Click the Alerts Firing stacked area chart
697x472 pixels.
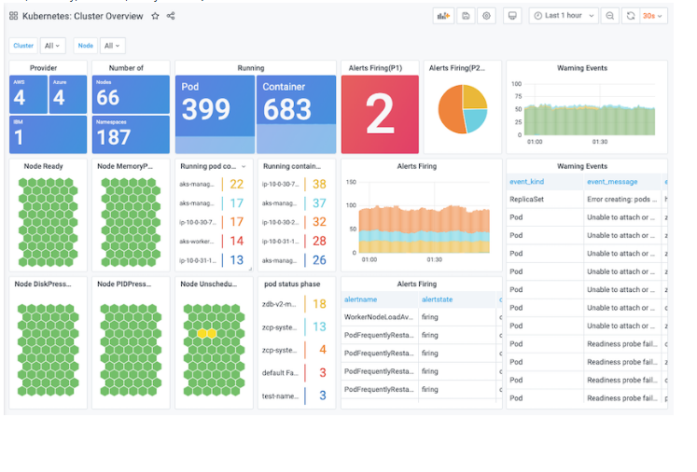click(x=424, y=229)
